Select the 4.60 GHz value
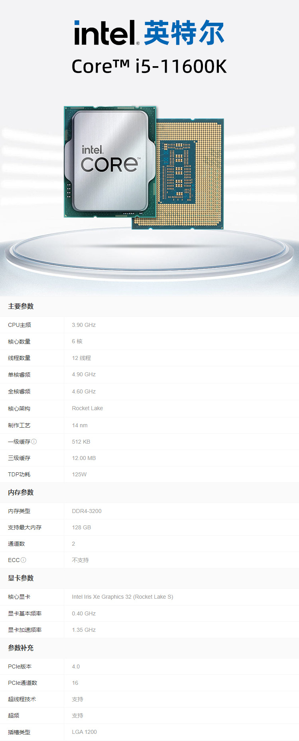This screenshot has height=741, width=299. (84, 391)
